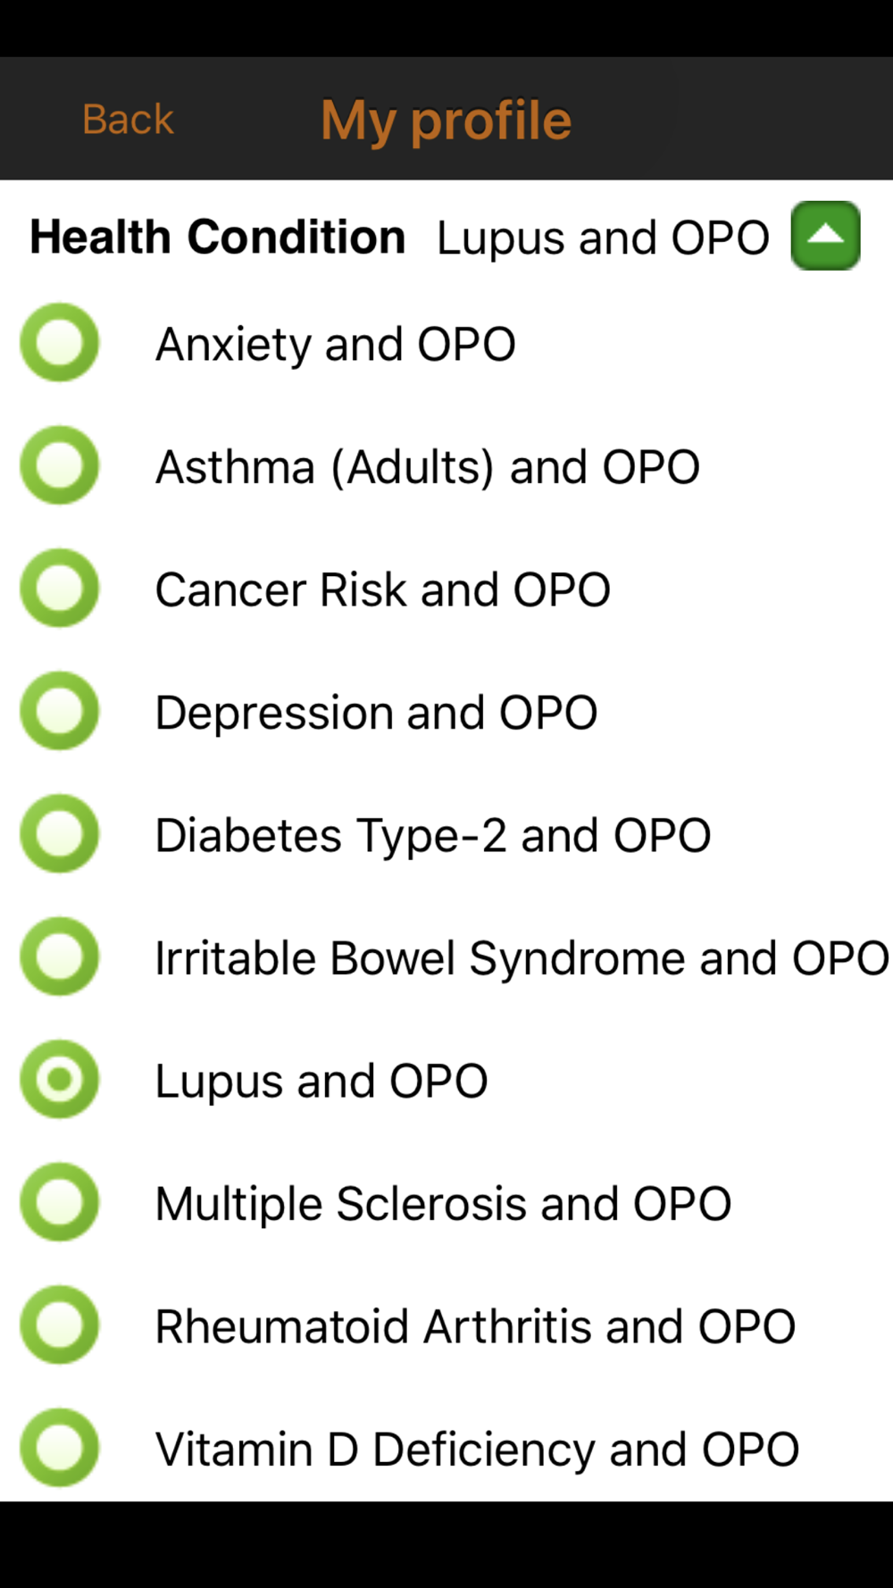Choose the Rheumatoid Arthritis and OPO radio
This screenshot has width=893, height=1588.
click(x=60, y=1325)
